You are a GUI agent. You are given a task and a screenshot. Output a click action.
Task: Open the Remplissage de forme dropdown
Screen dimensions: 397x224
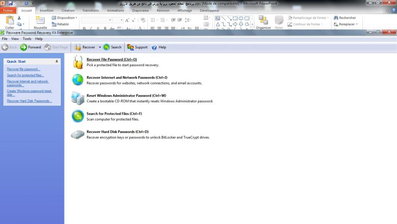(308, 18)
